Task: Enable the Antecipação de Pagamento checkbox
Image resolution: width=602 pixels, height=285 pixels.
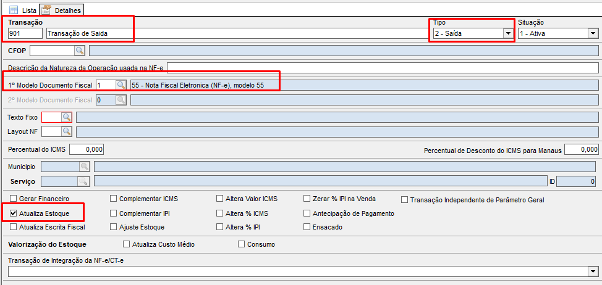Action: tap(307, 213)
